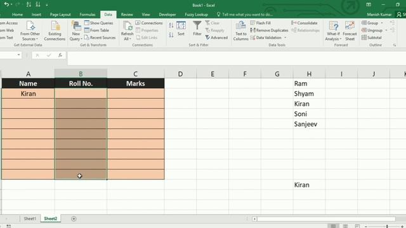Click Flash Fill
The height and width of the screenshot is (228, 406).
coord(261,23)
